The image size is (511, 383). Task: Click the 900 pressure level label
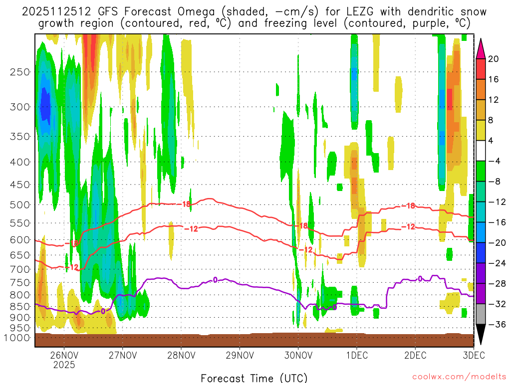tap(20, 318)
